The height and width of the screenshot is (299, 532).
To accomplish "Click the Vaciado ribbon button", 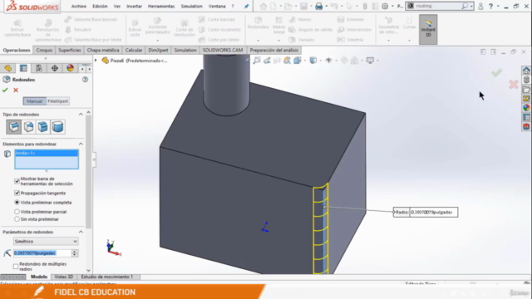I will [x=301, y=40].
